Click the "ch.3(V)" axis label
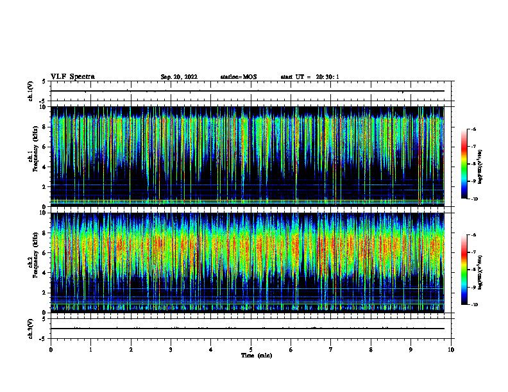 (31, 329)
